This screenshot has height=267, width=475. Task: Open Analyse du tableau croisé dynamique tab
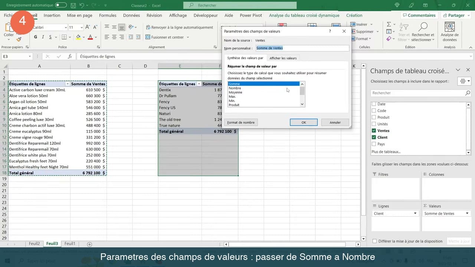(304, 16)
